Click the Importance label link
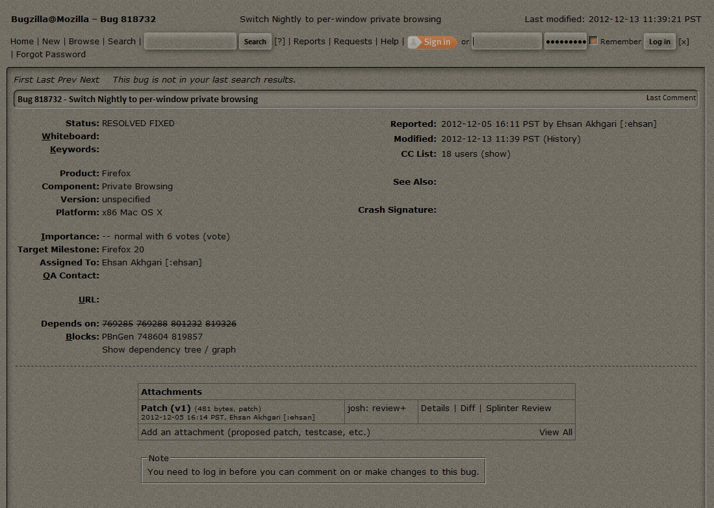Image resolution: width=714 pixels, height=508 pixels. [x=70, y=236]
